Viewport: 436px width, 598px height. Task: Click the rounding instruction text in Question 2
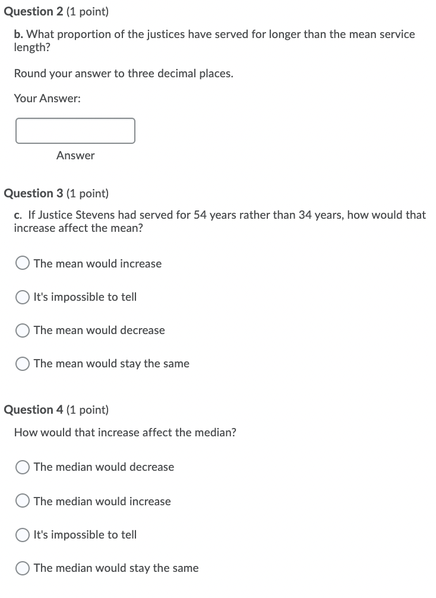122,73
